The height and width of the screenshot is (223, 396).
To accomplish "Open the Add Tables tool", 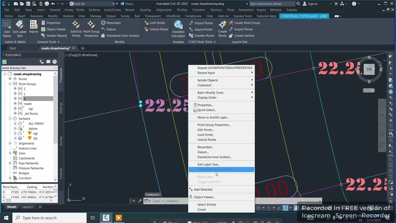I will tap(6, 29).
